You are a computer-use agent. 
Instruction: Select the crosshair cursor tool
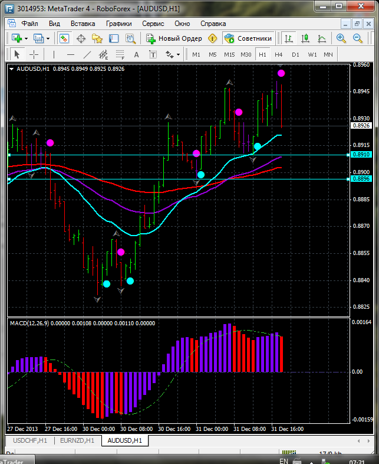tap(34, 54)
